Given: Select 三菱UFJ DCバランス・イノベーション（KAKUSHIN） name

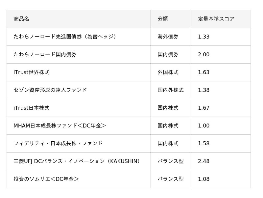Looking at the screenshot, I should tap(78, 161).
